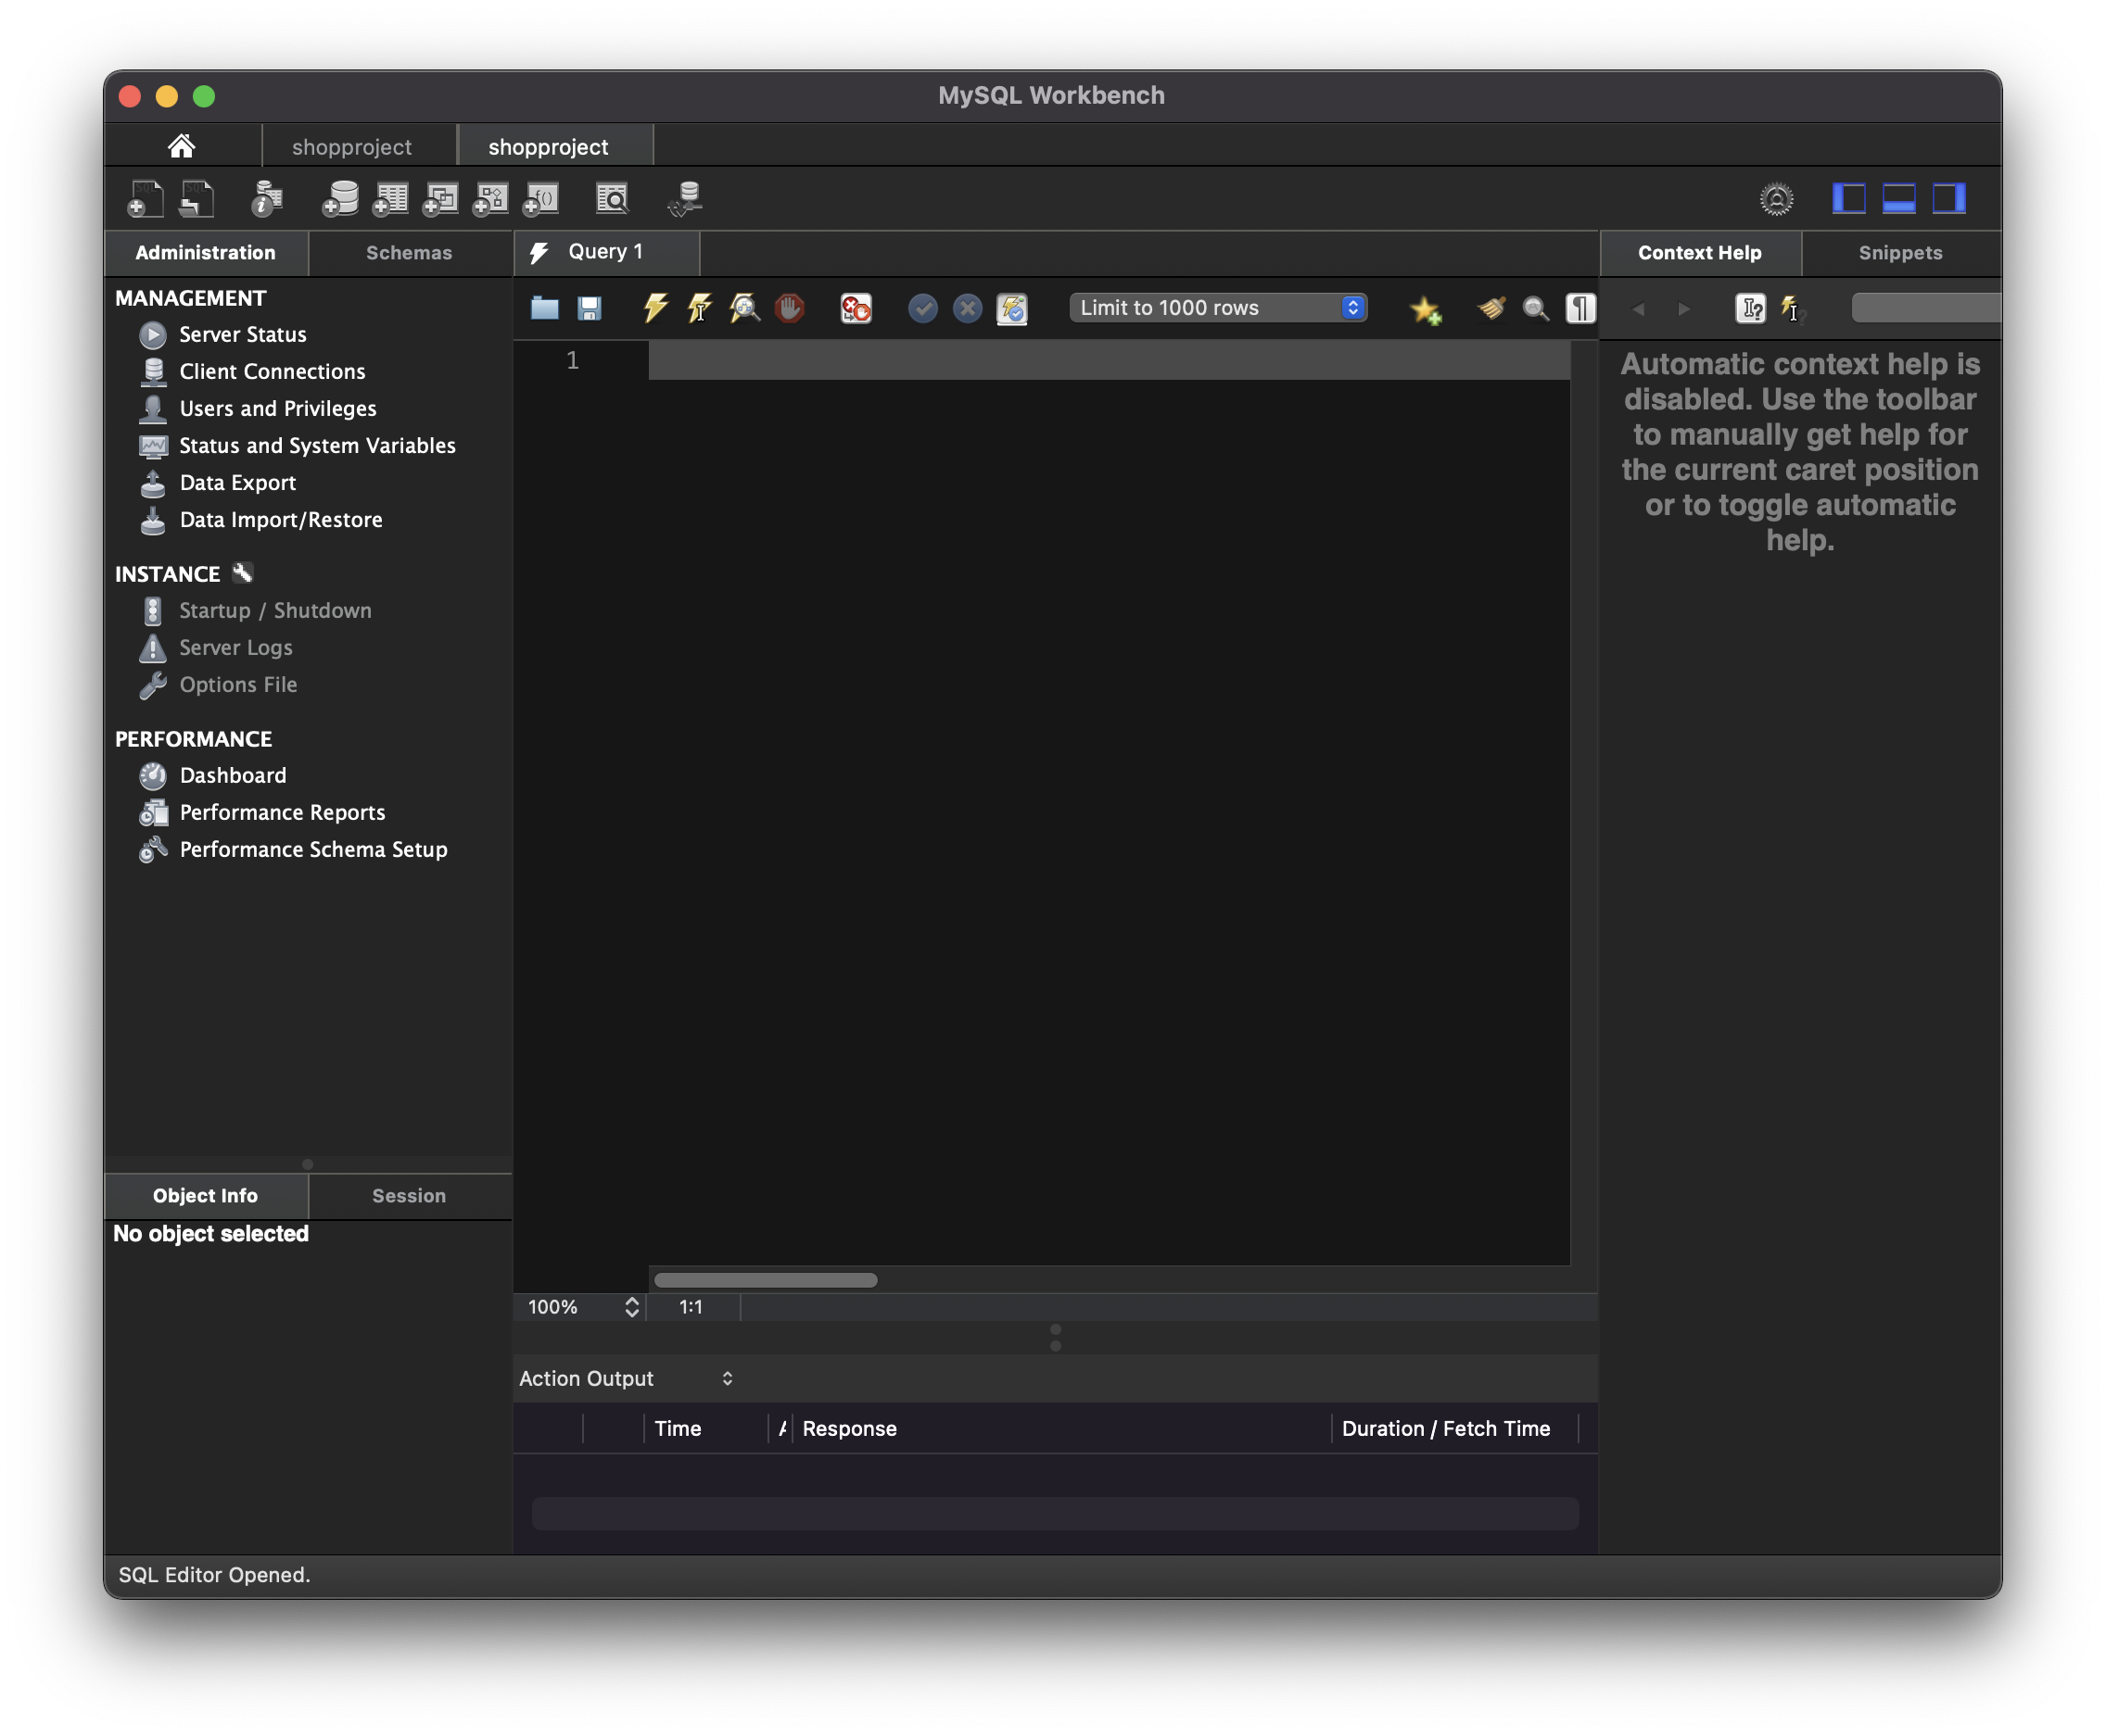The height and width of the screenshot is (1736, 2106).
Task: Open Users and Privileges
Action: coord(277,408)
